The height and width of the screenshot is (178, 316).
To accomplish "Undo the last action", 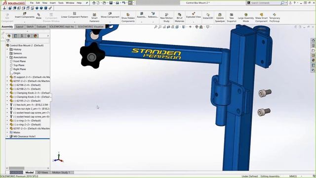I will (x=123, y=3).
